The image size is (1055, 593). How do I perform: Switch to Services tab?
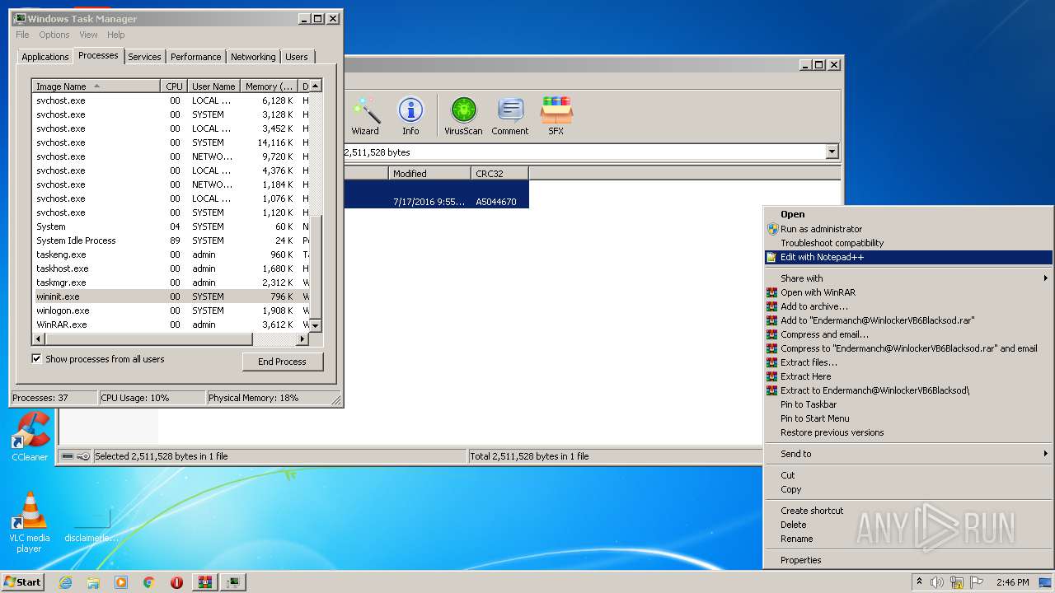[x=144, y=57]
